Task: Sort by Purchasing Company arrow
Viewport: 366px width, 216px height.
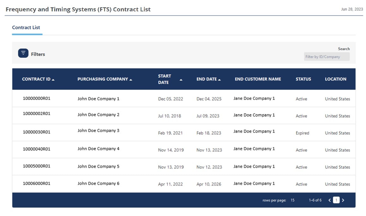Action: coord(131,80)
